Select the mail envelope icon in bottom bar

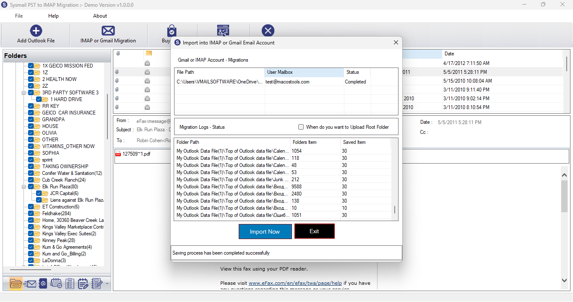pos(29,284)
